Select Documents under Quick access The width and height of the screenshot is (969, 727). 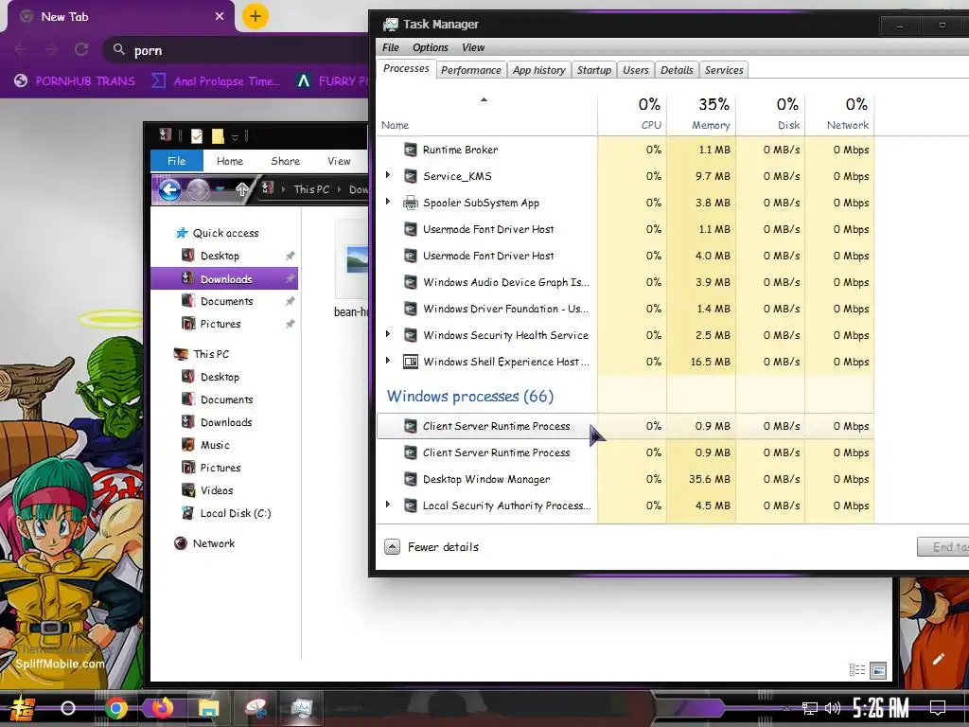(x=226, y=301)
